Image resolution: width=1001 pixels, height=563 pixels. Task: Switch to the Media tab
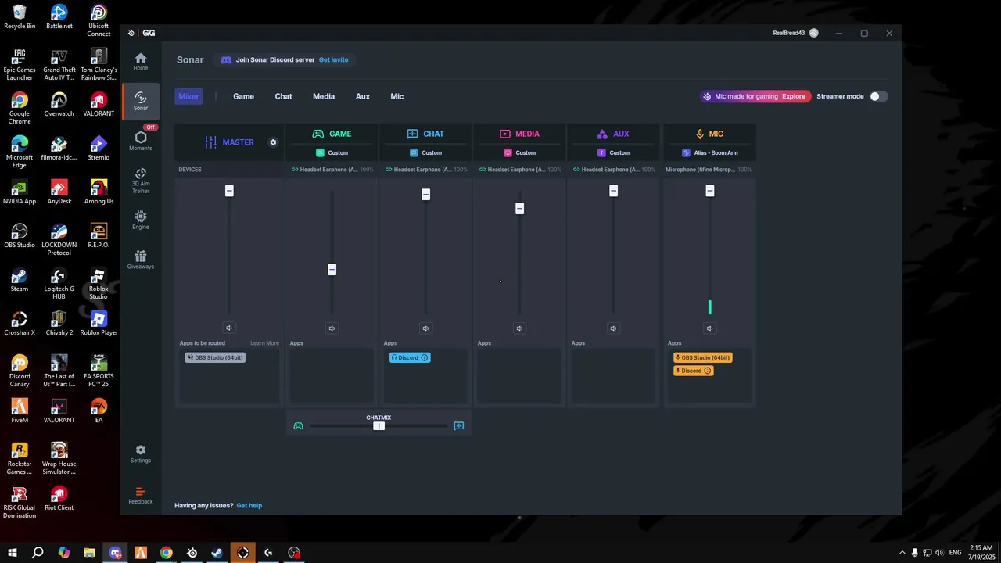coord(324,96)
